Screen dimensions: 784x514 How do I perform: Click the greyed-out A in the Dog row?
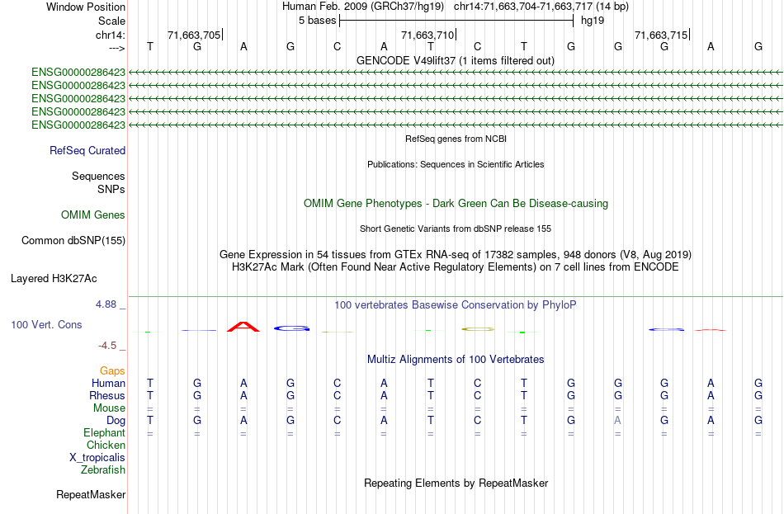coord(617,421)
